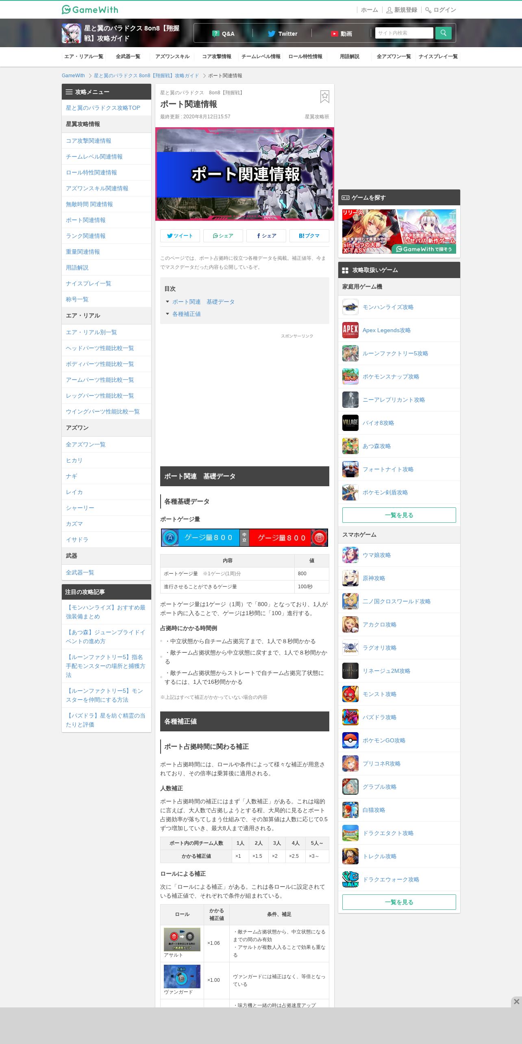The image size is (522, 1044).
Task: Select ナイスプレイ一覧 in the nav bar
Action: (x=438, y=57)
